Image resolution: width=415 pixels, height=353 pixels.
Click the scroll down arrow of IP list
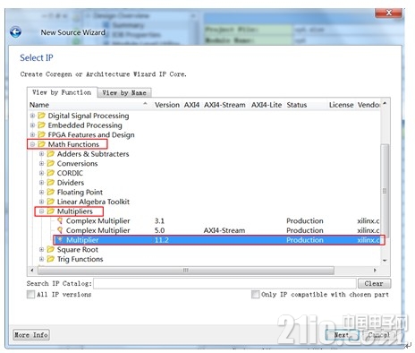pyautogui.click(x=385, y=261)
